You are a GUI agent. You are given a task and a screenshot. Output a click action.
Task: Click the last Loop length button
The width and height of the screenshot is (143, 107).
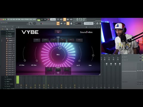point(79,40)
